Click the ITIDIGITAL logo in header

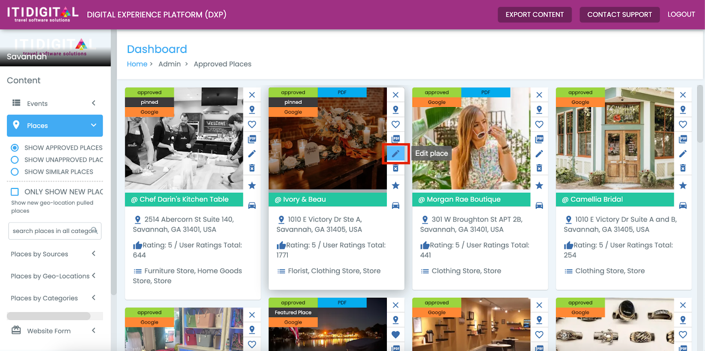43,14
